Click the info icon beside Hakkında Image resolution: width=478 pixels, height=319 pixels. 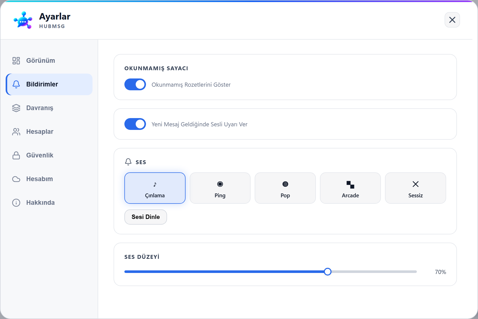(x=16, y=202)
